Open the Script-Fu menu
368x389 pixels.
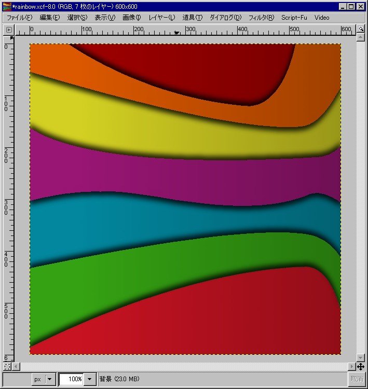[294, 18]
